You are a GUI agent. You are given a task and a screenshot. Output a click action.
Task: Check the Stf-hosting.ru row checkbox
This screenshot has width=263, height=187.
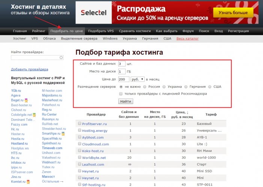[x=80, y=184]
